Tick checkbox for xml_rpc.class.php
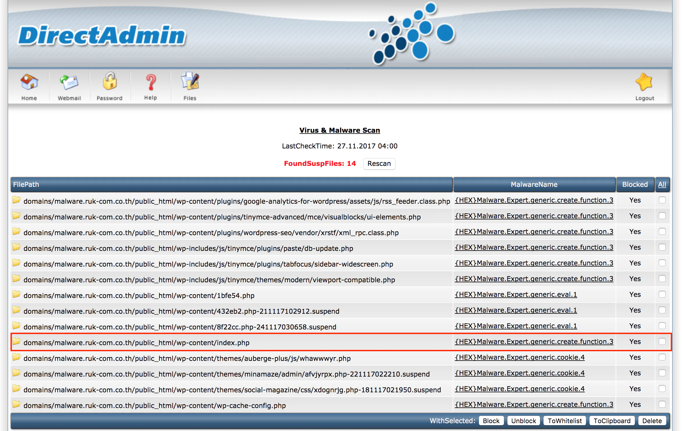 pos(662,232)
